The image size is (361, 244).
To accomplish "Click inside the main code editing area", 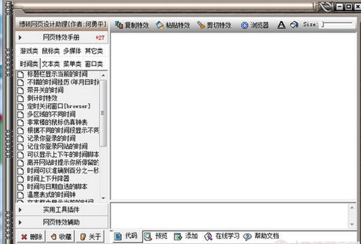I will coord(233,116).
